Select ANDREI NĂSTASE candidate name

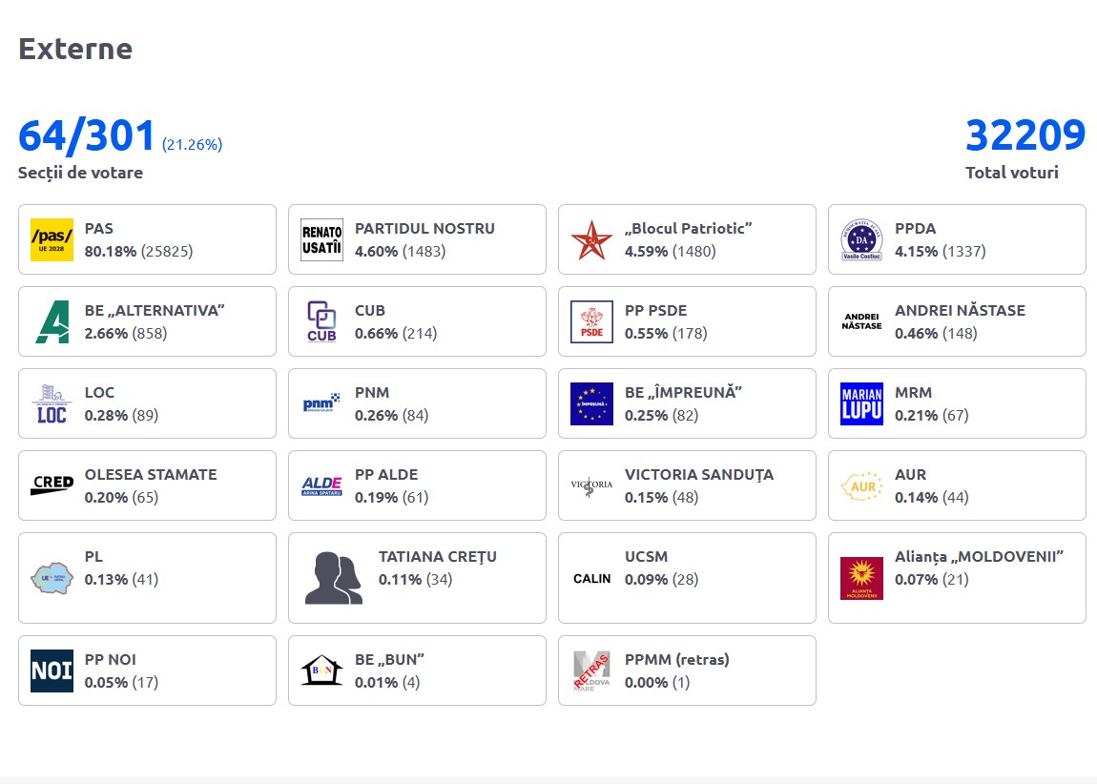(960, 311)
